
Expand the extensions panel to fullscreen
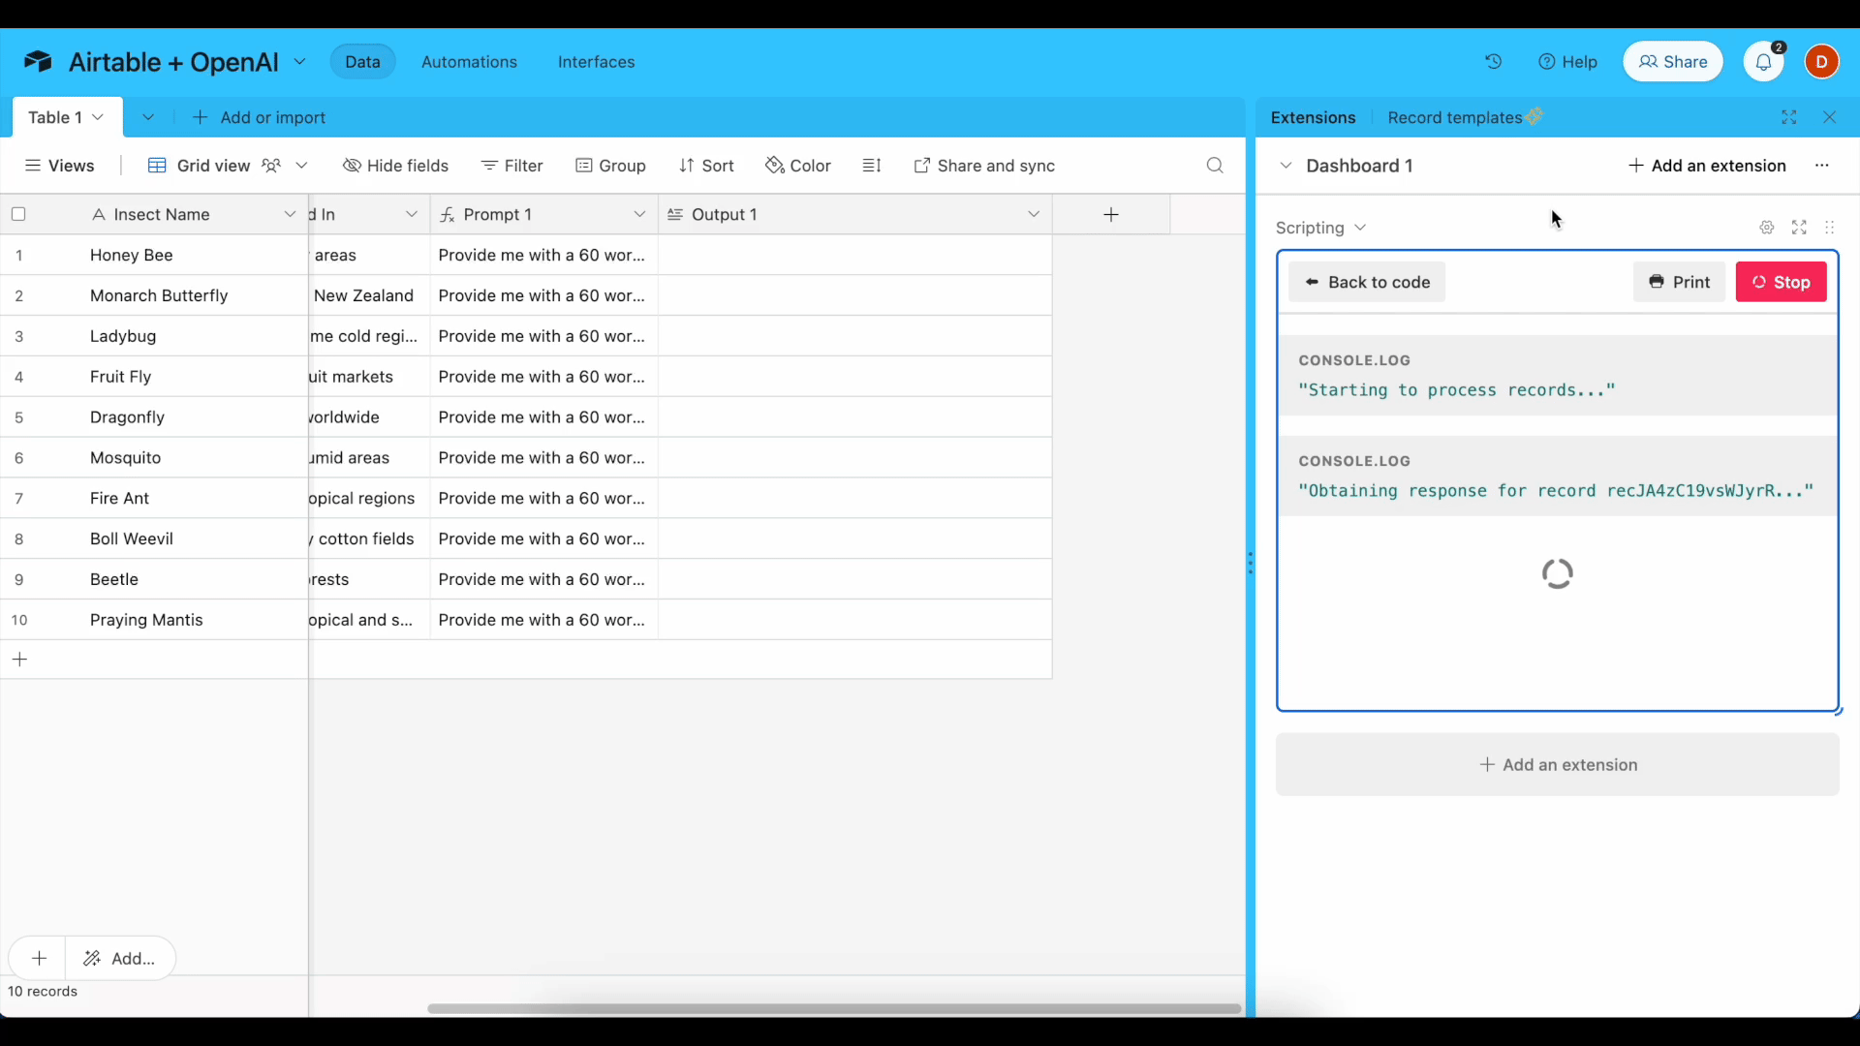tap(1789, 117)
